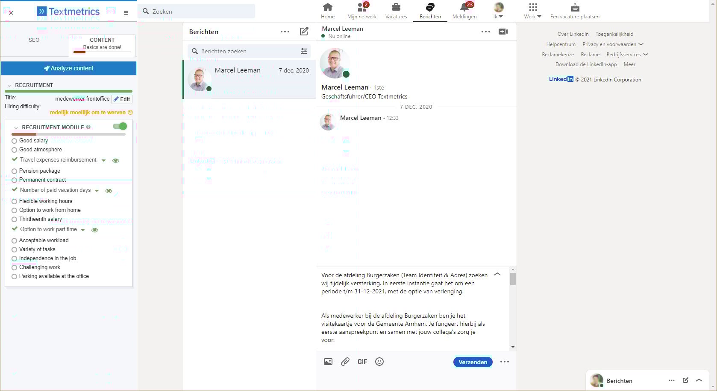717x391 pixels.
Task: Open Berichten in top navigation
Action: tap(430, 11)
